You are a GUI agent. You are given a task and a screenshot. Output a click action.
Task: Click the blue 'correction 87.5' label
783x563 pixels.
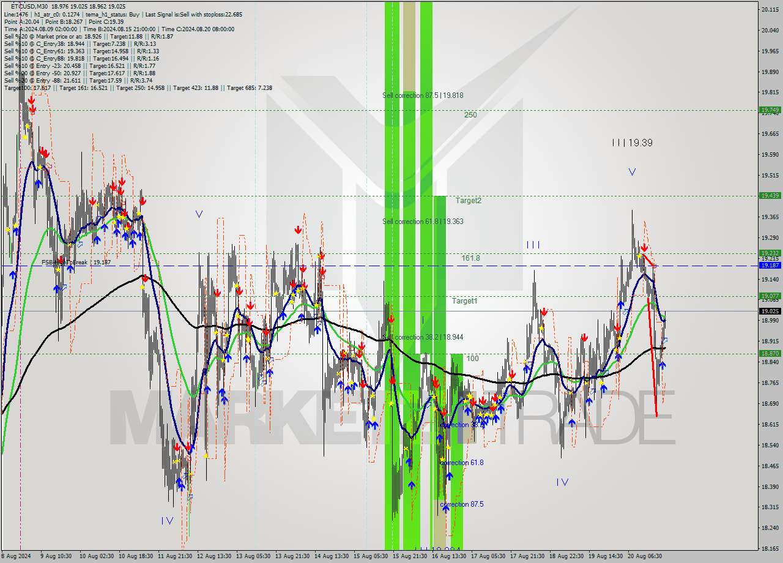tap(462, 504)
